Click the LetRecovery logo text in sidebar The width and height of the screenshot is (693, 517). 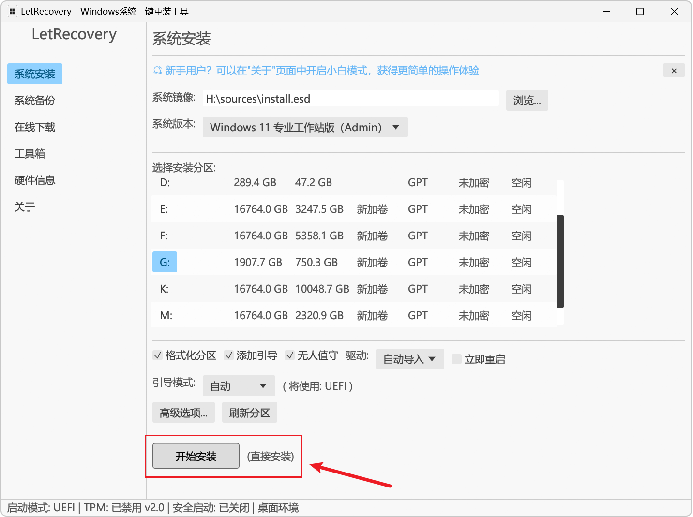click(x=74, y=34)
